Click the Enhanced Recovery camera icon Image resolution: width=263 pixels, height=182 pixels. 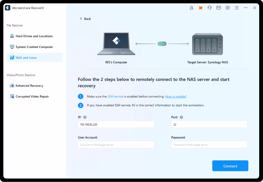12,86
